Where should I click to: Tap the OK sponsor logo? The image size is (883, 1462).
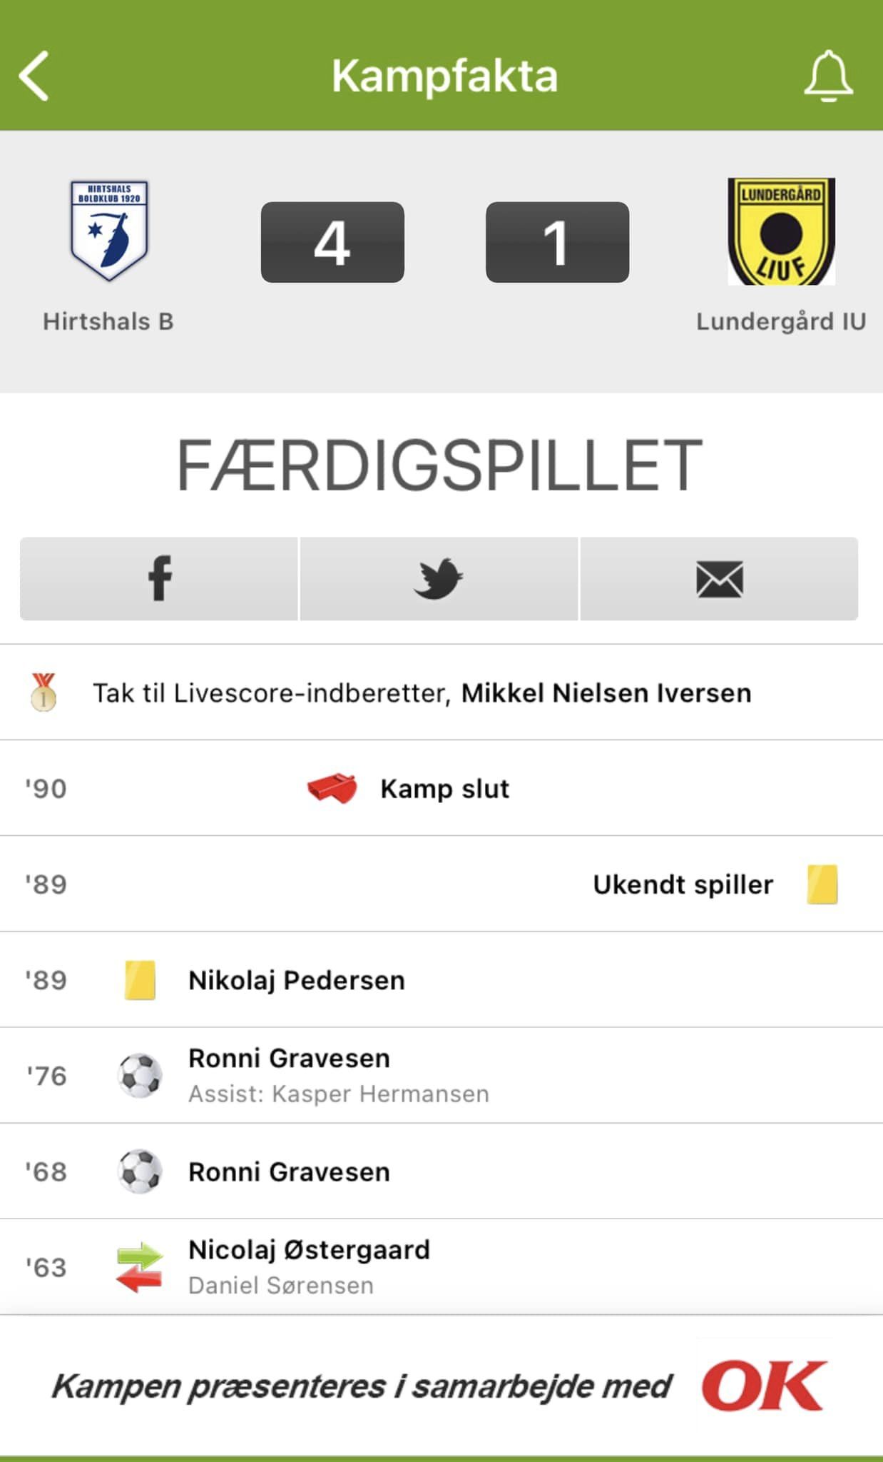coord(764,1386)
